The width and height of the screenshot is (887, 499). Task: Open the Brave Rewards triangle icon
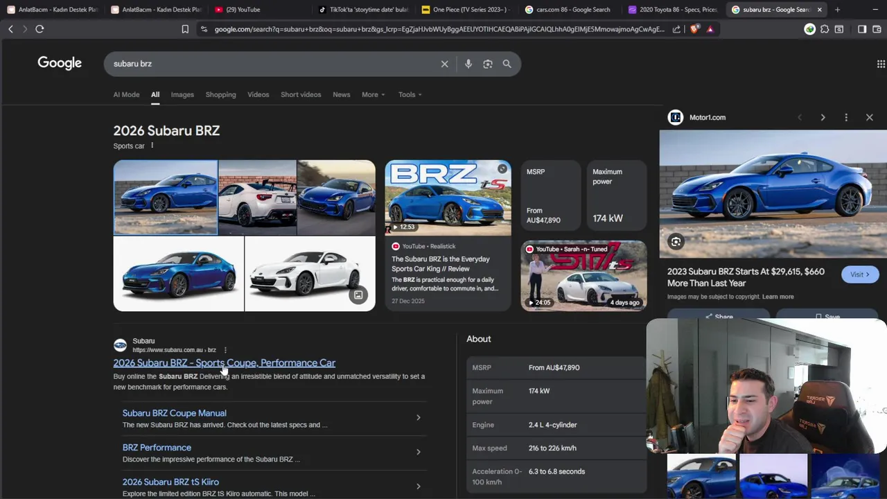point(710,29)
